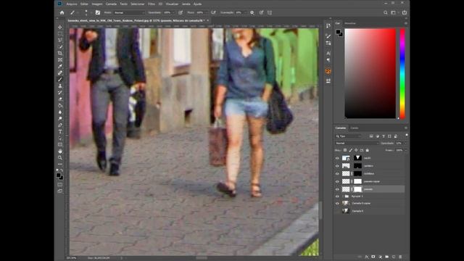Click the Home icon in options bar
Viewport: 464px width, 261px height.
point(62,13)
